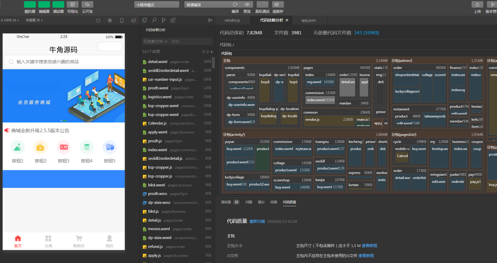Viewport: 497px width, 263px height.
Task: Tap the 按钮1 icon in the simulator
Action: [18, 147]
